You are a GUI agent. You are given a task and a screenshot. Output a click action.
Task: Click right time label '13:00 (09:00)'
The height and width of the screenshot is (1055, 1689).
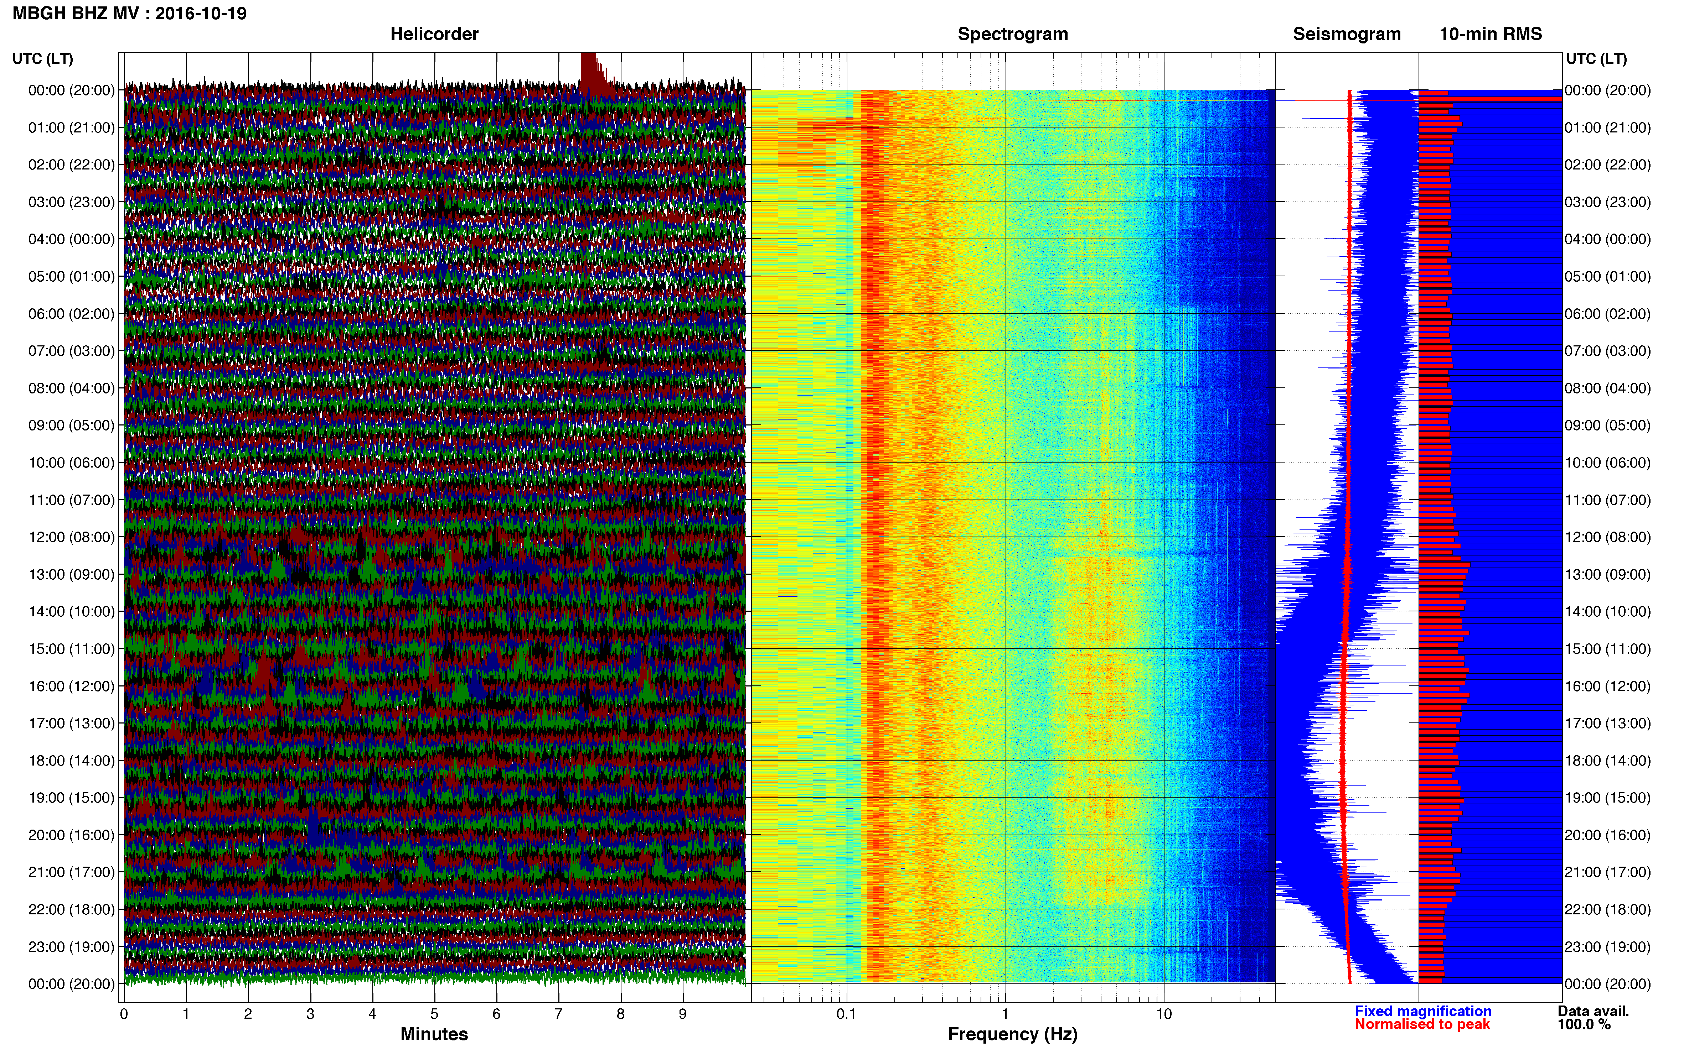1607,574
